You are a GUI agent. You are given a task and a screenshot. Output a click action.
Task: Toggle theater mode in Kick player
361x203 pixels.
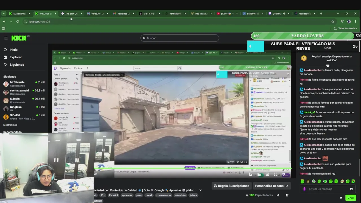[x=267, y=175]
